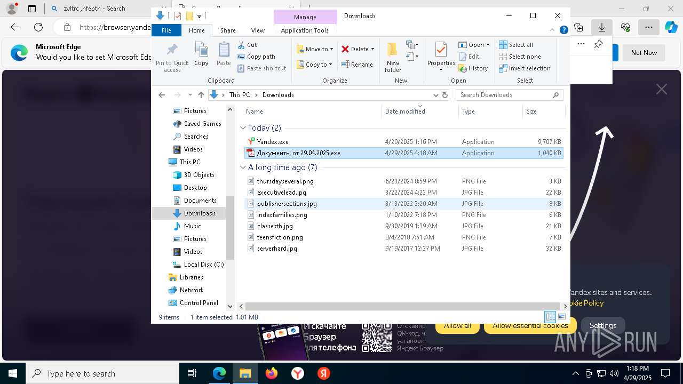Viewport: 683px width, 384px height.
Task: Click the Cut scissors command
Action: (x=247, y=45)
